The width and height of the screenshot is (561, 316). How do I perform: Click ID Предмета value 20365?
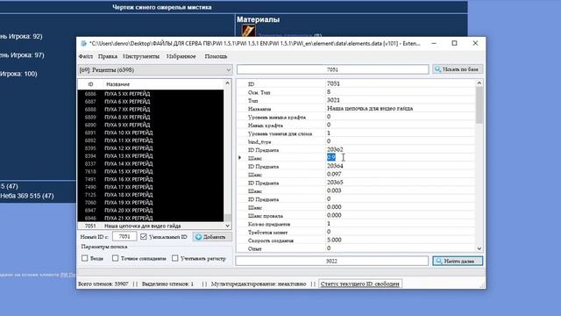click(x=335, y=183)
